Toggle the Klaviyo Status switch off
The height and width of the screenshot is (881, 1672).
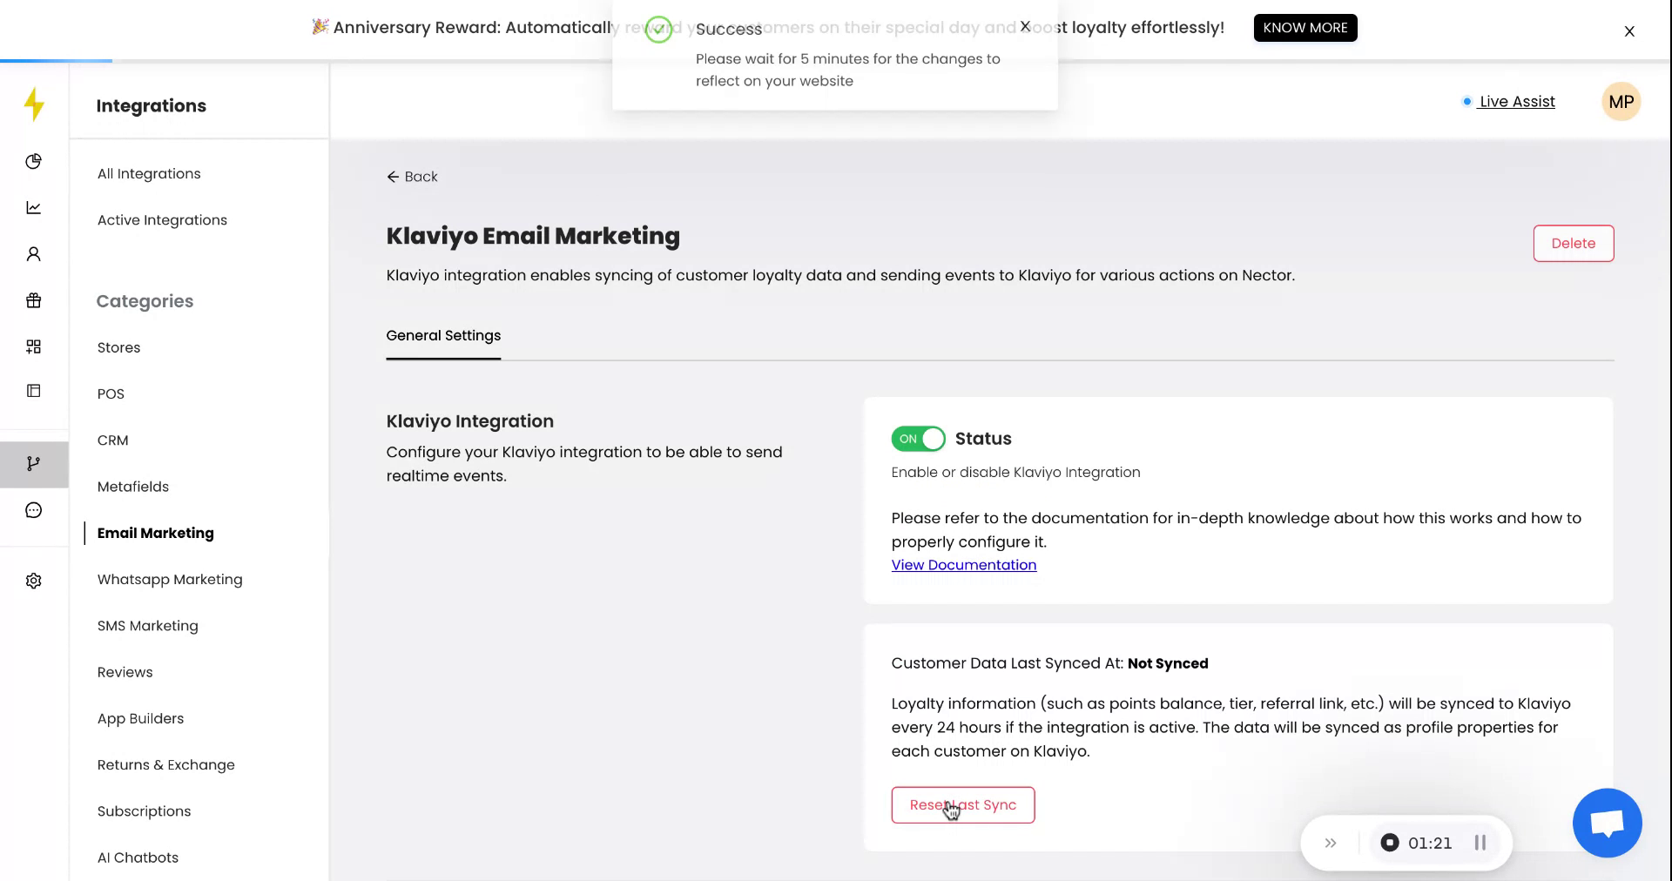pos(918,439)
